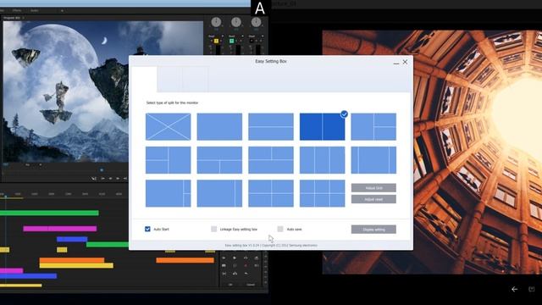The image size is (542, 305).
Task: Click the back arrow in the photo viewer
Action: [515, 289]
